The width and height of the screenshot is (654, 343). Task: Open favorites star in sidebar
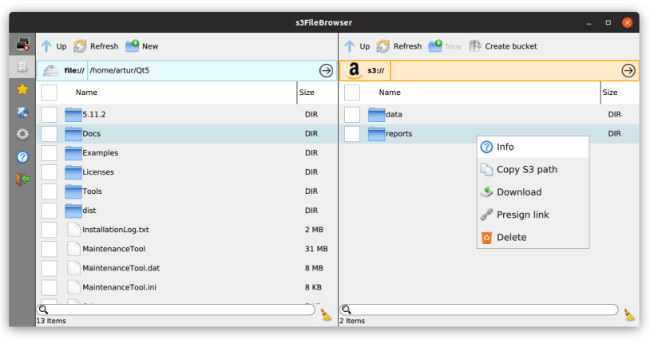tap(22, 89)
